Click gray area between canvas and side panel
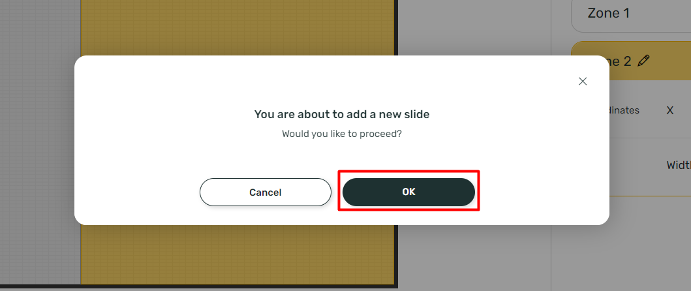This screenshot has height=291, width=691. click(x=474, y=27)
